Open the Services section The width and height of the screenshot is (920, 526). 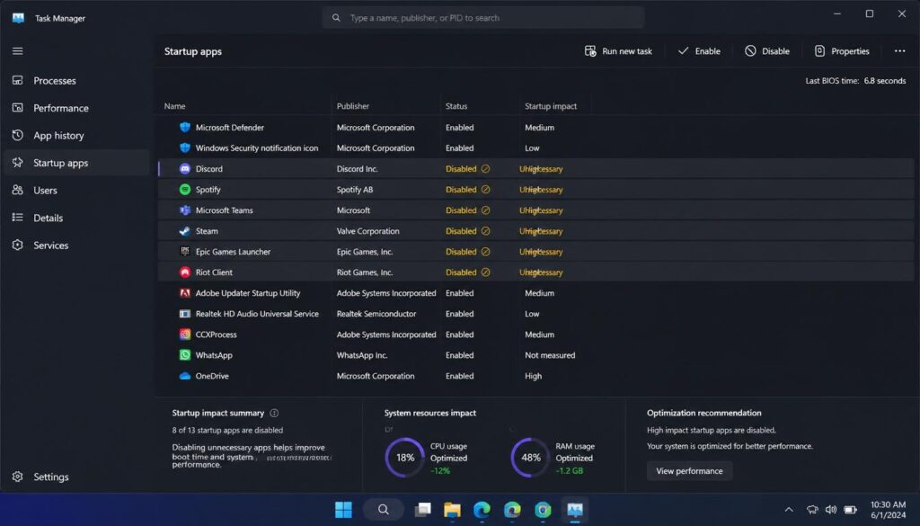point(51,245)
